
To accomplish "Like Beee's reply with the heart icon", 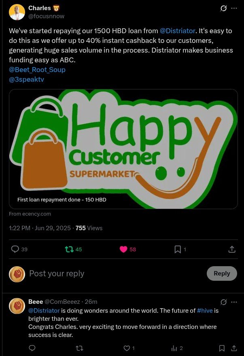I will point(127,348).
